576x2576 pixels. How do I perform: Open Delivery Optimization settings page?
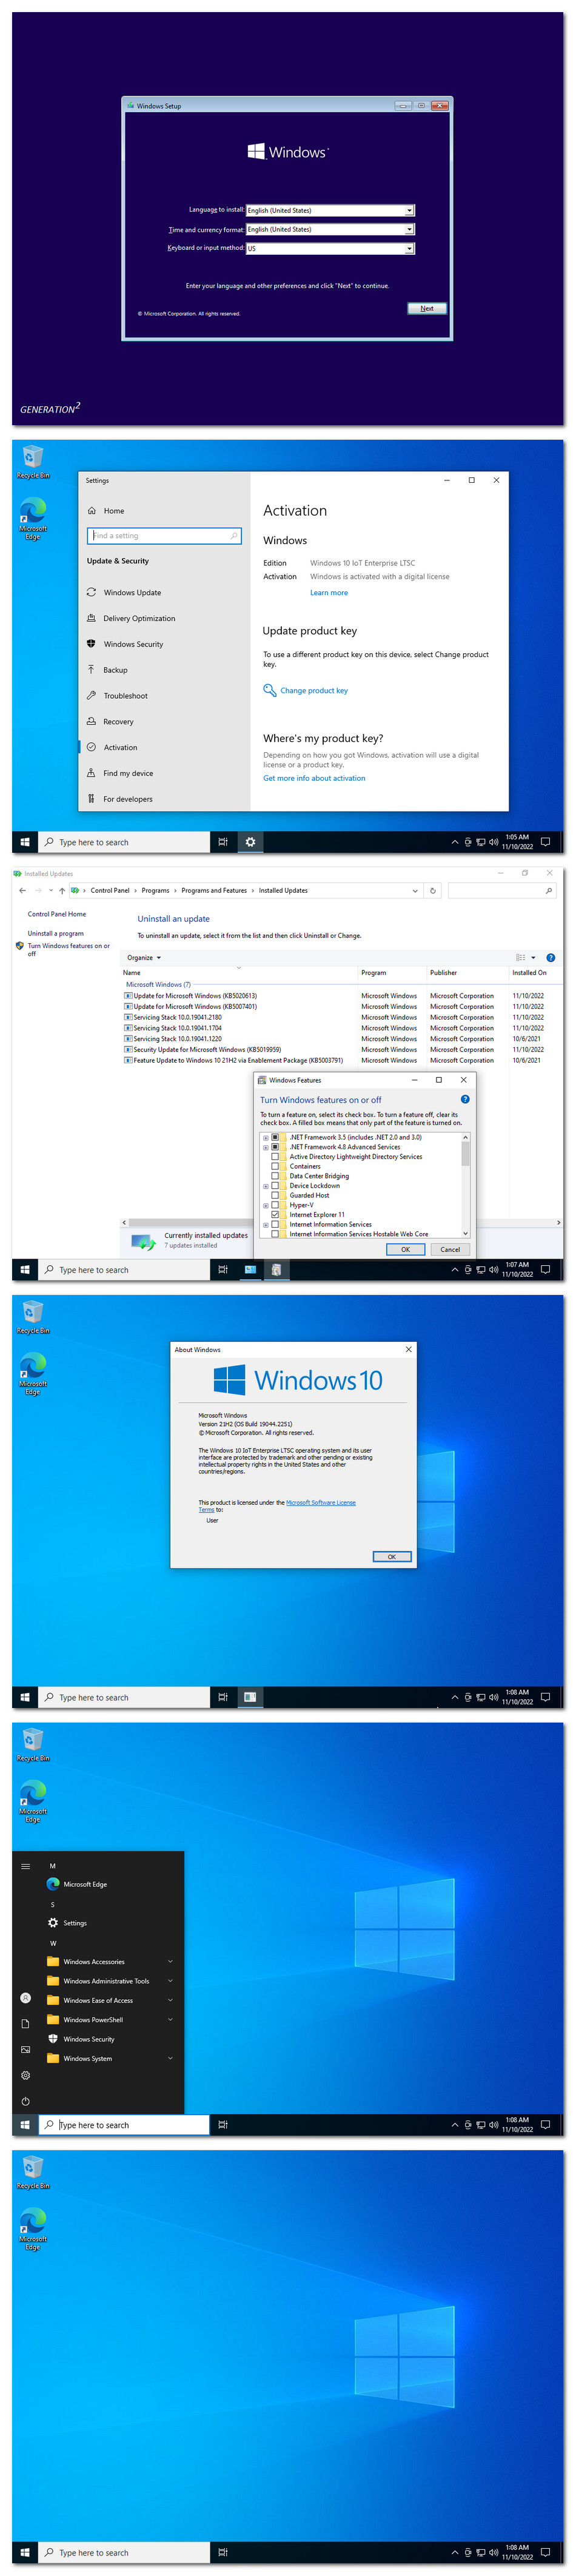point(139,618)
